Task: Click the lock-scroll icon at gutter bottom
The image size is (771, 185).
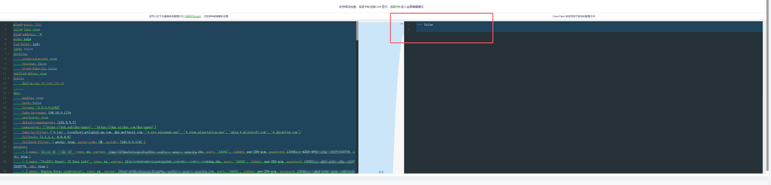Action: click(x=381, y=172)
